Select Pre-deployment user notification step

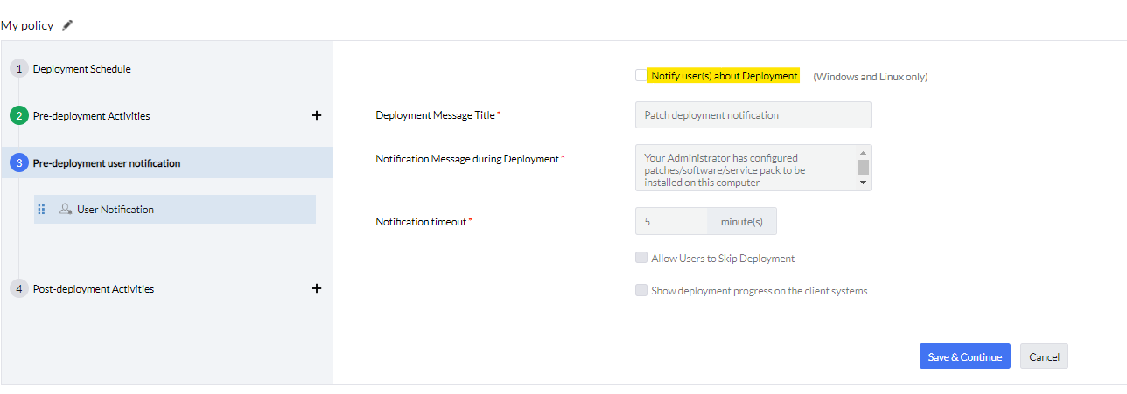click(x=107, y=163)
